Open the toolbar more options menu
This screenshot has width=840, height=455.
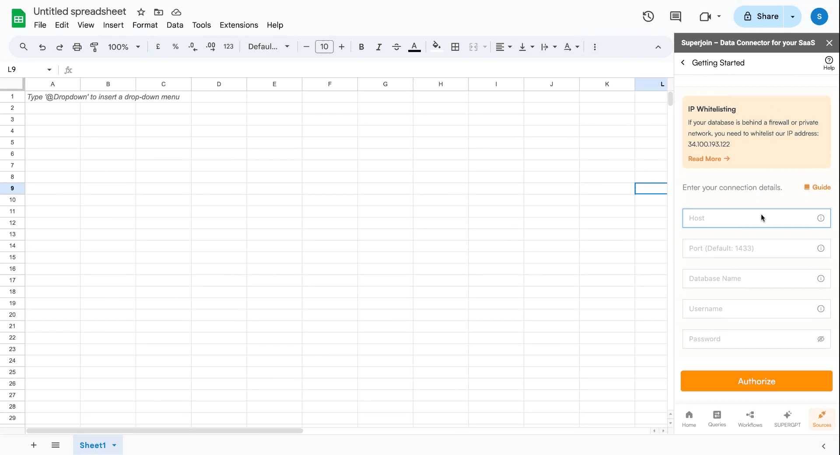pyautogui.click(x=595, y=47)
